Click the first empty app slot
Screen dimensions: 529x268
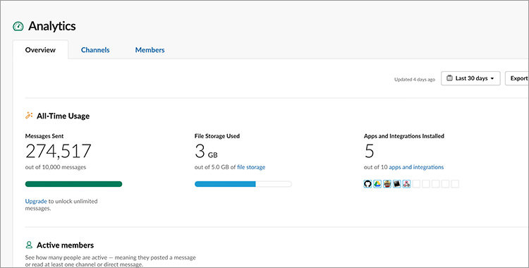pyautogui.click(x=417, y=184)
